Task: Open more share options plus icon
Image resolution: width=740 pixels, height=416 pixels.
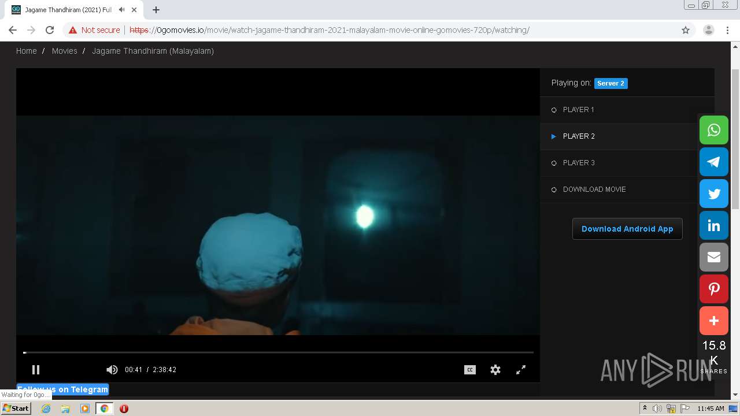Action: coord(714,321)
